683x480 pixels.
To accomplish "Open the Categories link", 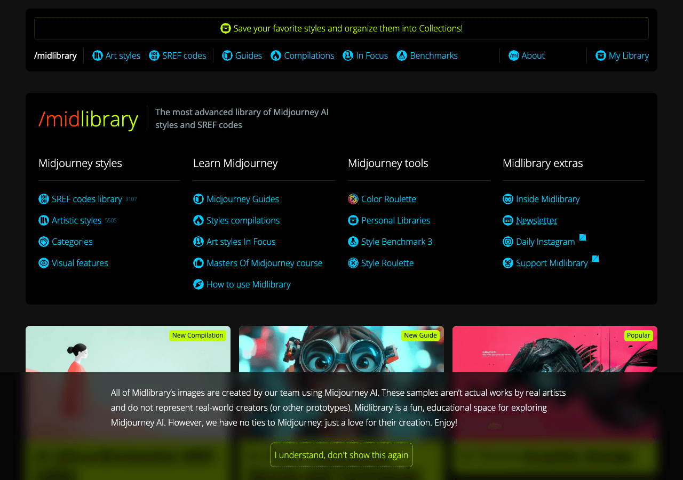I will click(66, 242).
